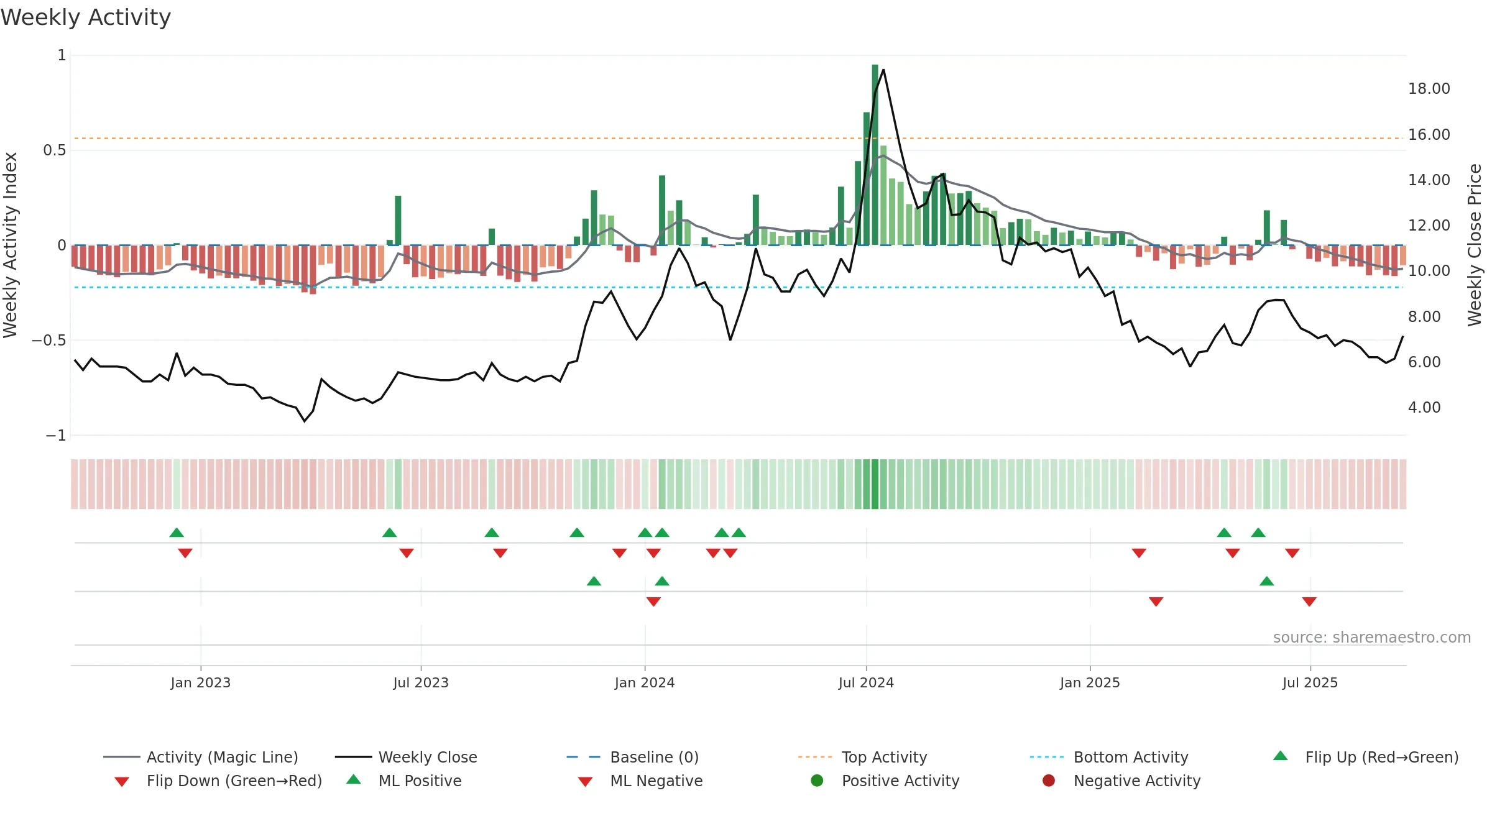Click the sharemaestro.com source text
This screenshot has width=1492, height=839.
point(1372,637)
